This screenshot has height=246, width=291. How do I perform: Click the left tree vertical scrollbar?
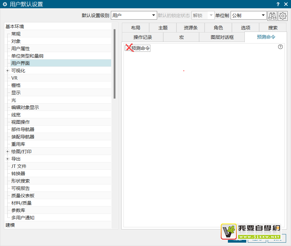click(115, 64)
